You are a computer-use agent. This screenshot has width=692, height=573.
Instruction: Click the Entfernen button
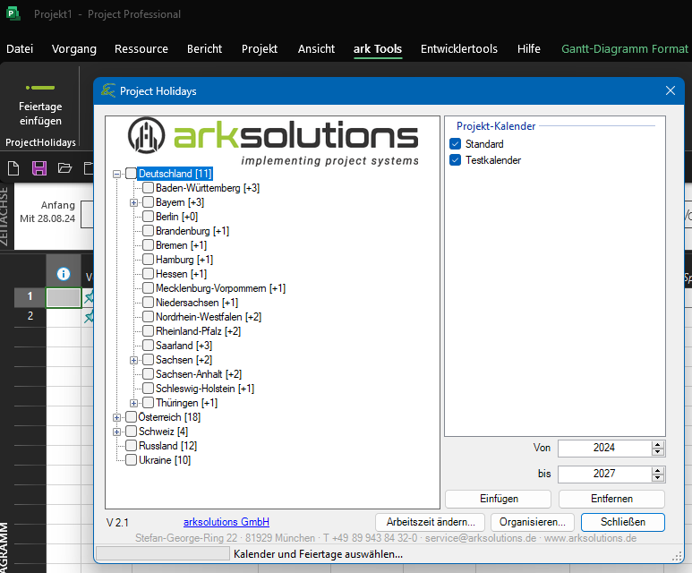[611, 499]
